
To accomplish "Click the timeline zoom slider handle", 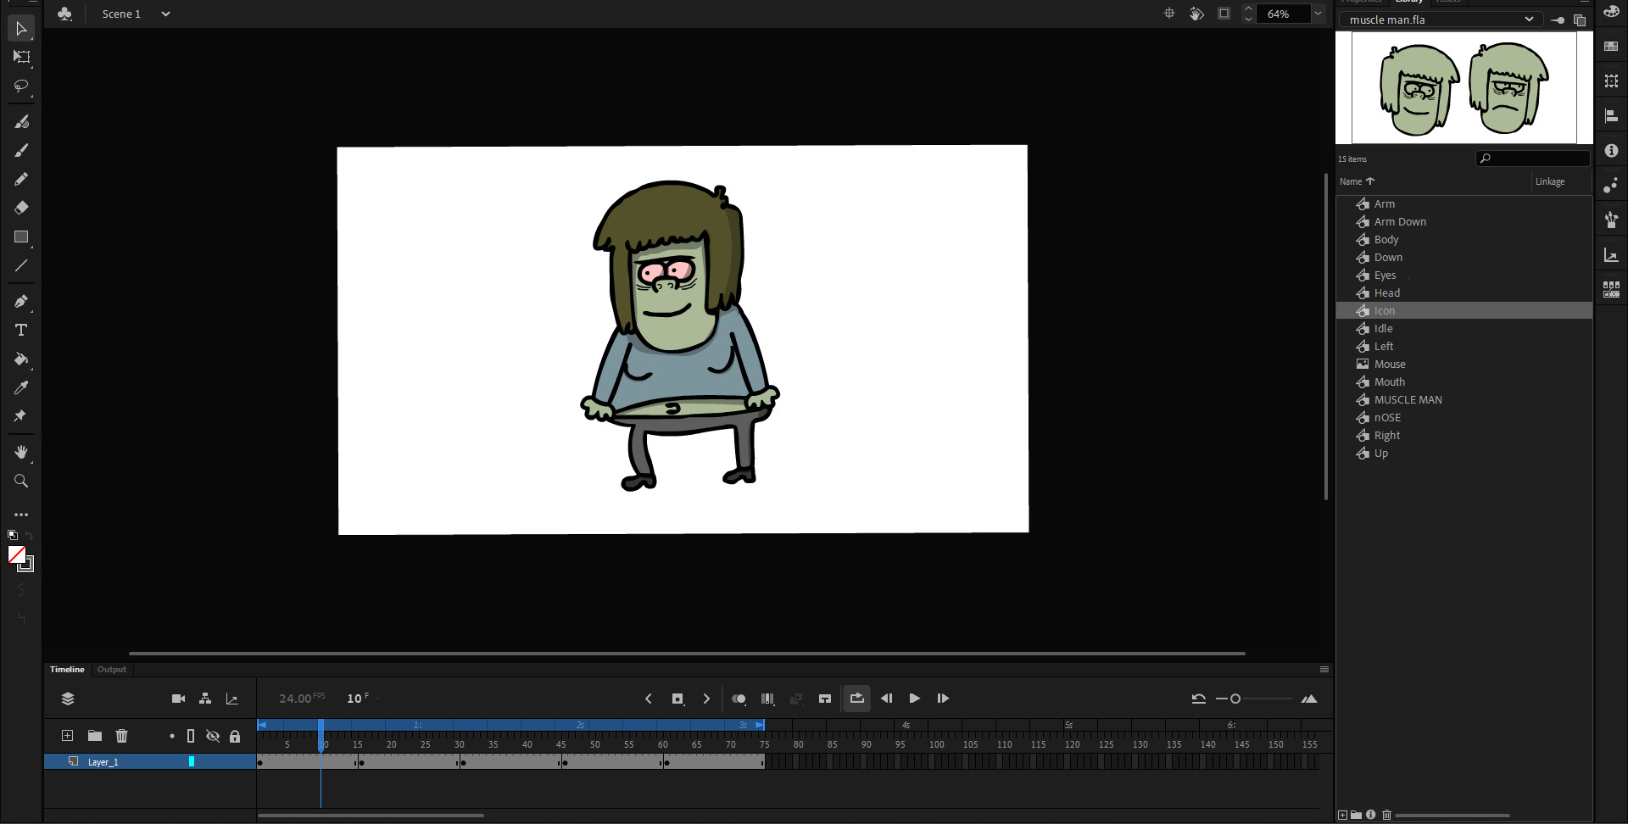I will (x=1235, y=699).
